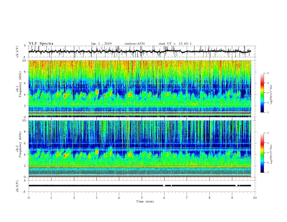The width and height of the screenshot is (287, 222).
Task: Click the ch.1 voltage waveform trace
Action: click(140, 52)
